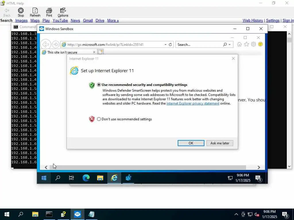Switch to HTML Help on host taskbar
294x220 pixels.
click(63, 214)
